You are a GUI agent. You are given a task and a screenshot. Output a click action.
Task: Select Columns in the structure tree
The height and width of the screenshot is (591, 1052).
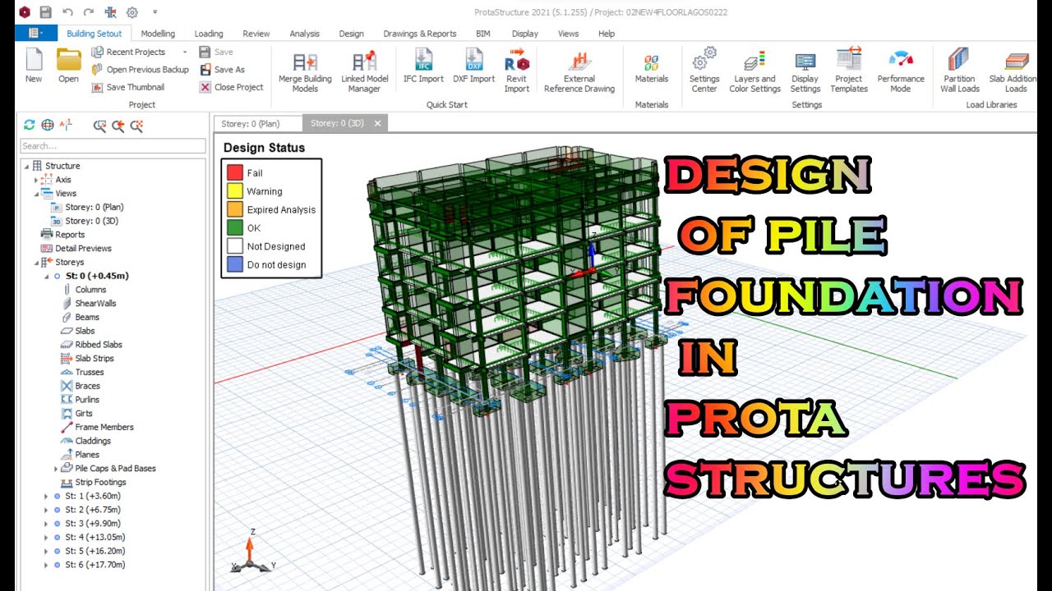90,290
